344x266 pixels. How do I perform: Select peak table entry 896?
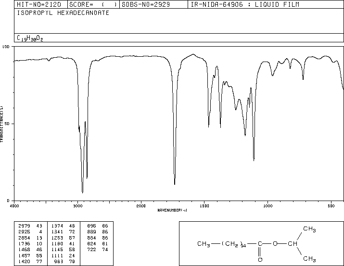point(91,226)
